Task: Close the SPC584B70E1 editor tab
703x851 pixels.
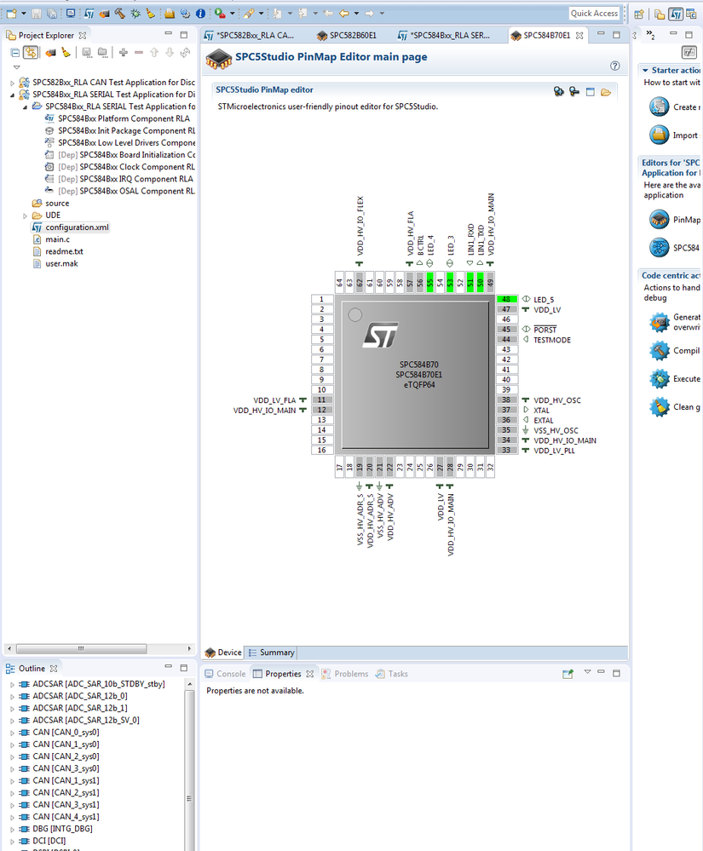Action: 579,35
